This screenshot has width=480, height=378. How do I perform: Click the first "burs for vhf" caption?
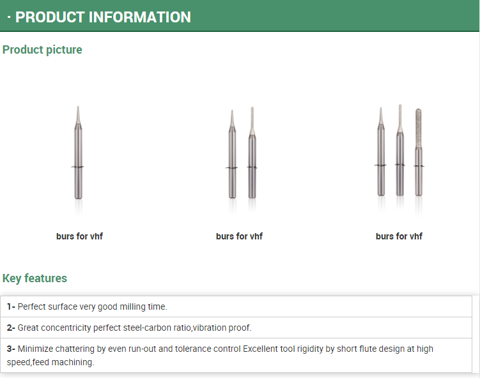coord(80,236)
